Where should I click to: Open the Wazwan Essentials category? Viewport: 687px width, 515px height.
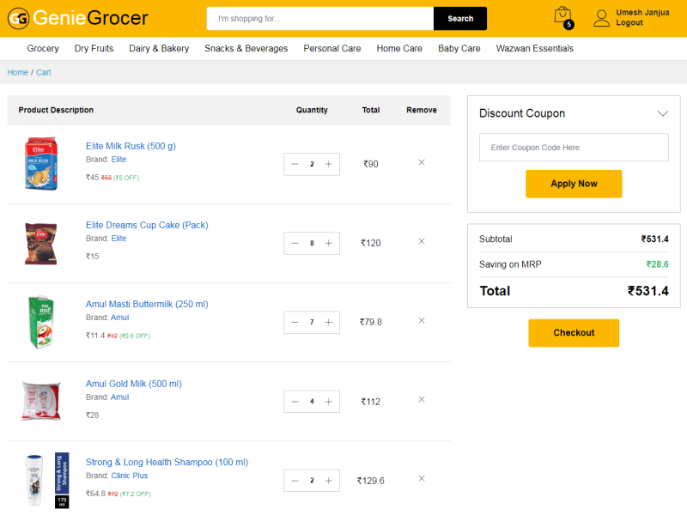click(x=534, y=49)
